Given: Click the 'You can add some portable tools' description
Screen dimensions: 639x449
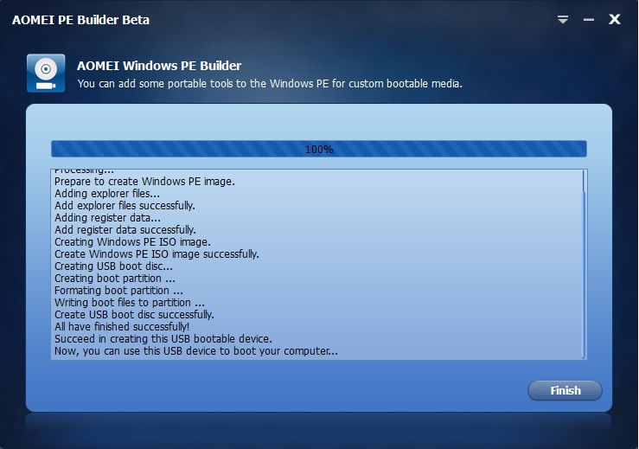Looking at the screenshot, I should click(x=270, y=84).
